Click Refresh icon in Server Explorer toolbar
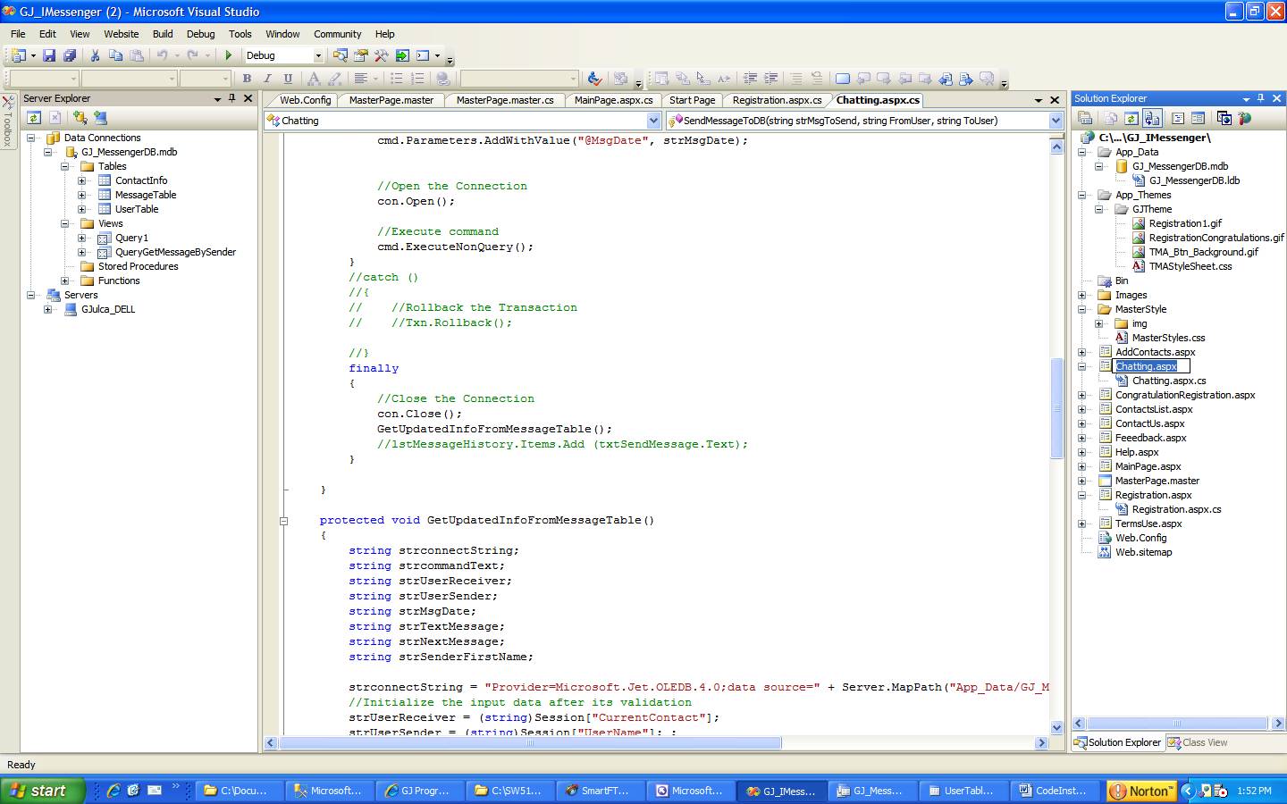The height and width of the screenshot is (804, 1287). pos(33,118)
